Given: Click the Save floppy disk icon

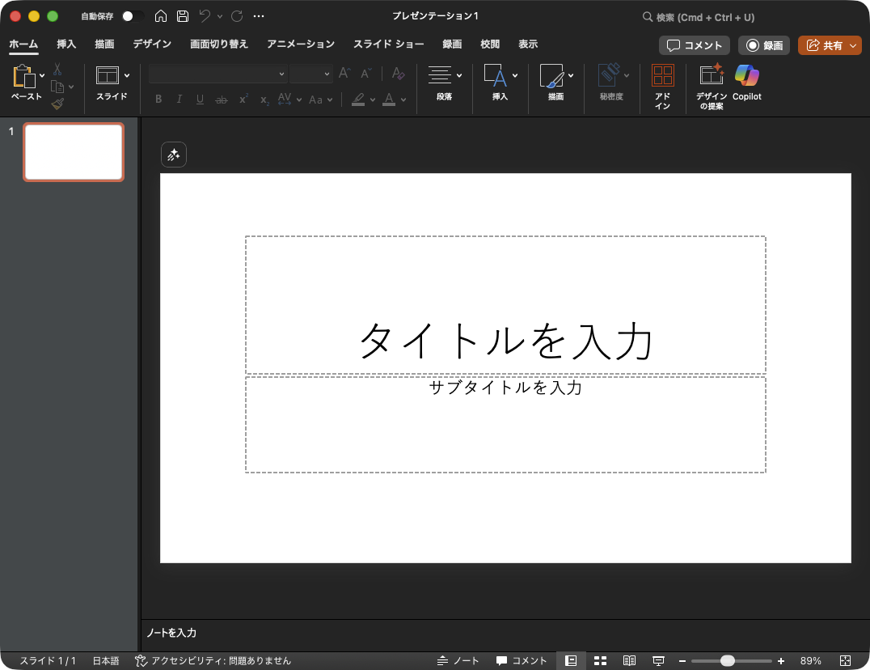Looking at the screenshot, I should (183, 16).
